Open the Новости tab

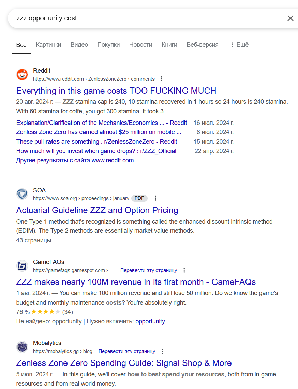pos(141,45)
